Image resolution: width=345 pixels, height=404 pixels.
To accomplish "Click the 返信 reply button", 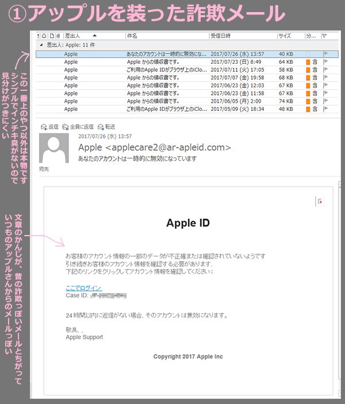I will tap(50, 127).
